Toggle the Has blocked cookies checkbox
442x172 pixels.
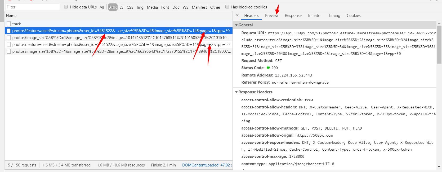[x=227, y=7]
